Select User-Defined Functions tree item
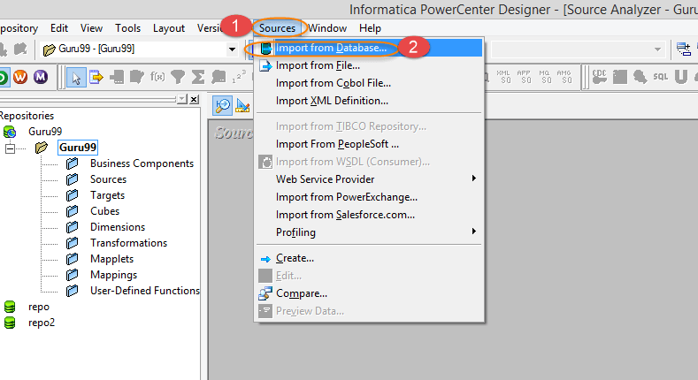 click(x=145, y=291)
